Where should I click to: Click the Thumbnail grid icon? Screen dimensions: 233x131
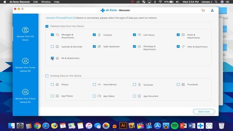(x=183, y=84)
